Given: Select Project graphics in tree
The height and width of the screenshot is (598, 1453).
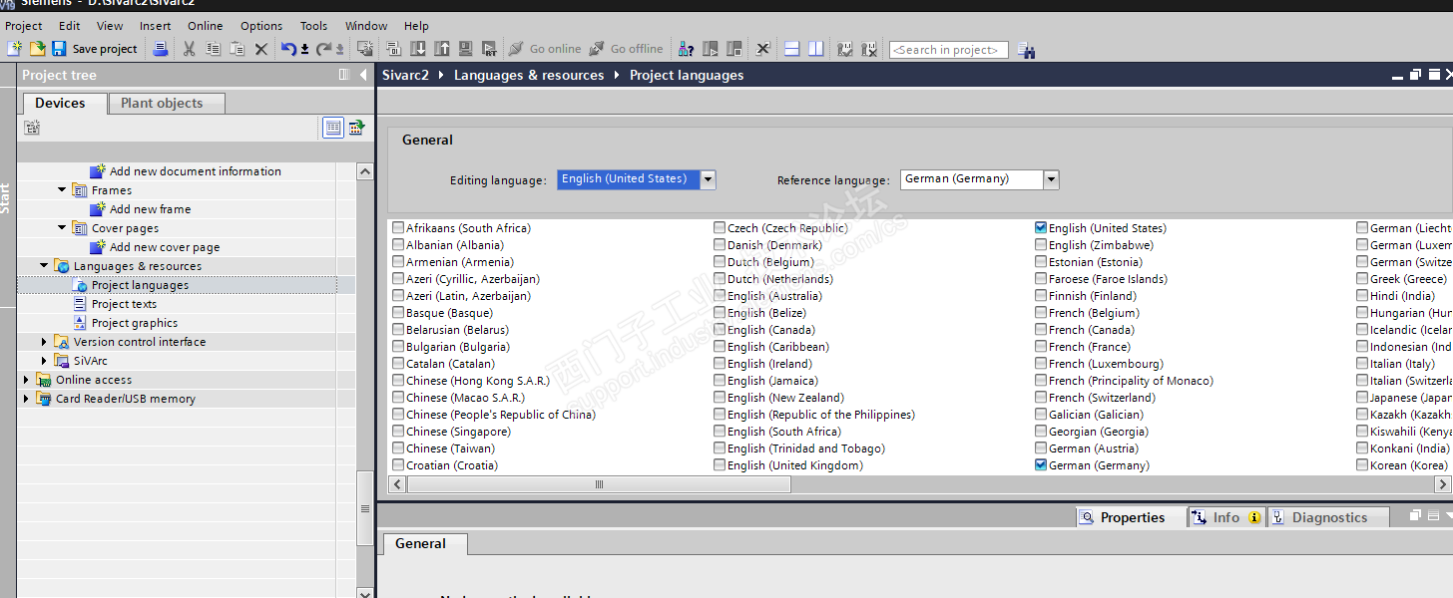Looking at the screenshot, I should click(x=135, y=323).
